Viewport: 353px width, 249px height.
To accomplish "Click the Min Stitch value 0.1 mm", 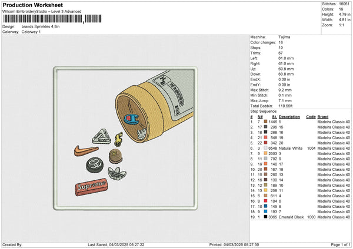I will [285, 95].
